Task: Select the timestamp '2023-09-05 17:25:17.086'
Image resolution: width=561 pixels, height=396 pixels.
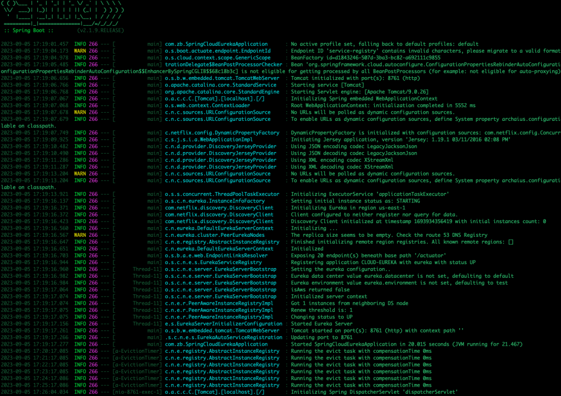Action: pos(35,384)
